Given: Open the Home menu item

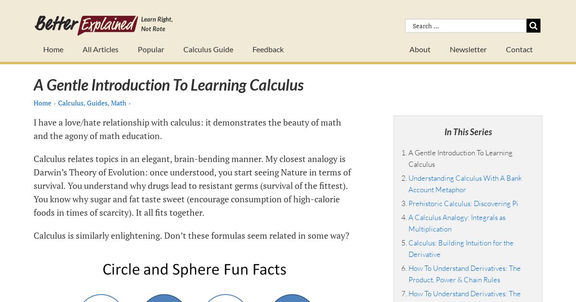Looking at the screenshot, I should [53, 49].
